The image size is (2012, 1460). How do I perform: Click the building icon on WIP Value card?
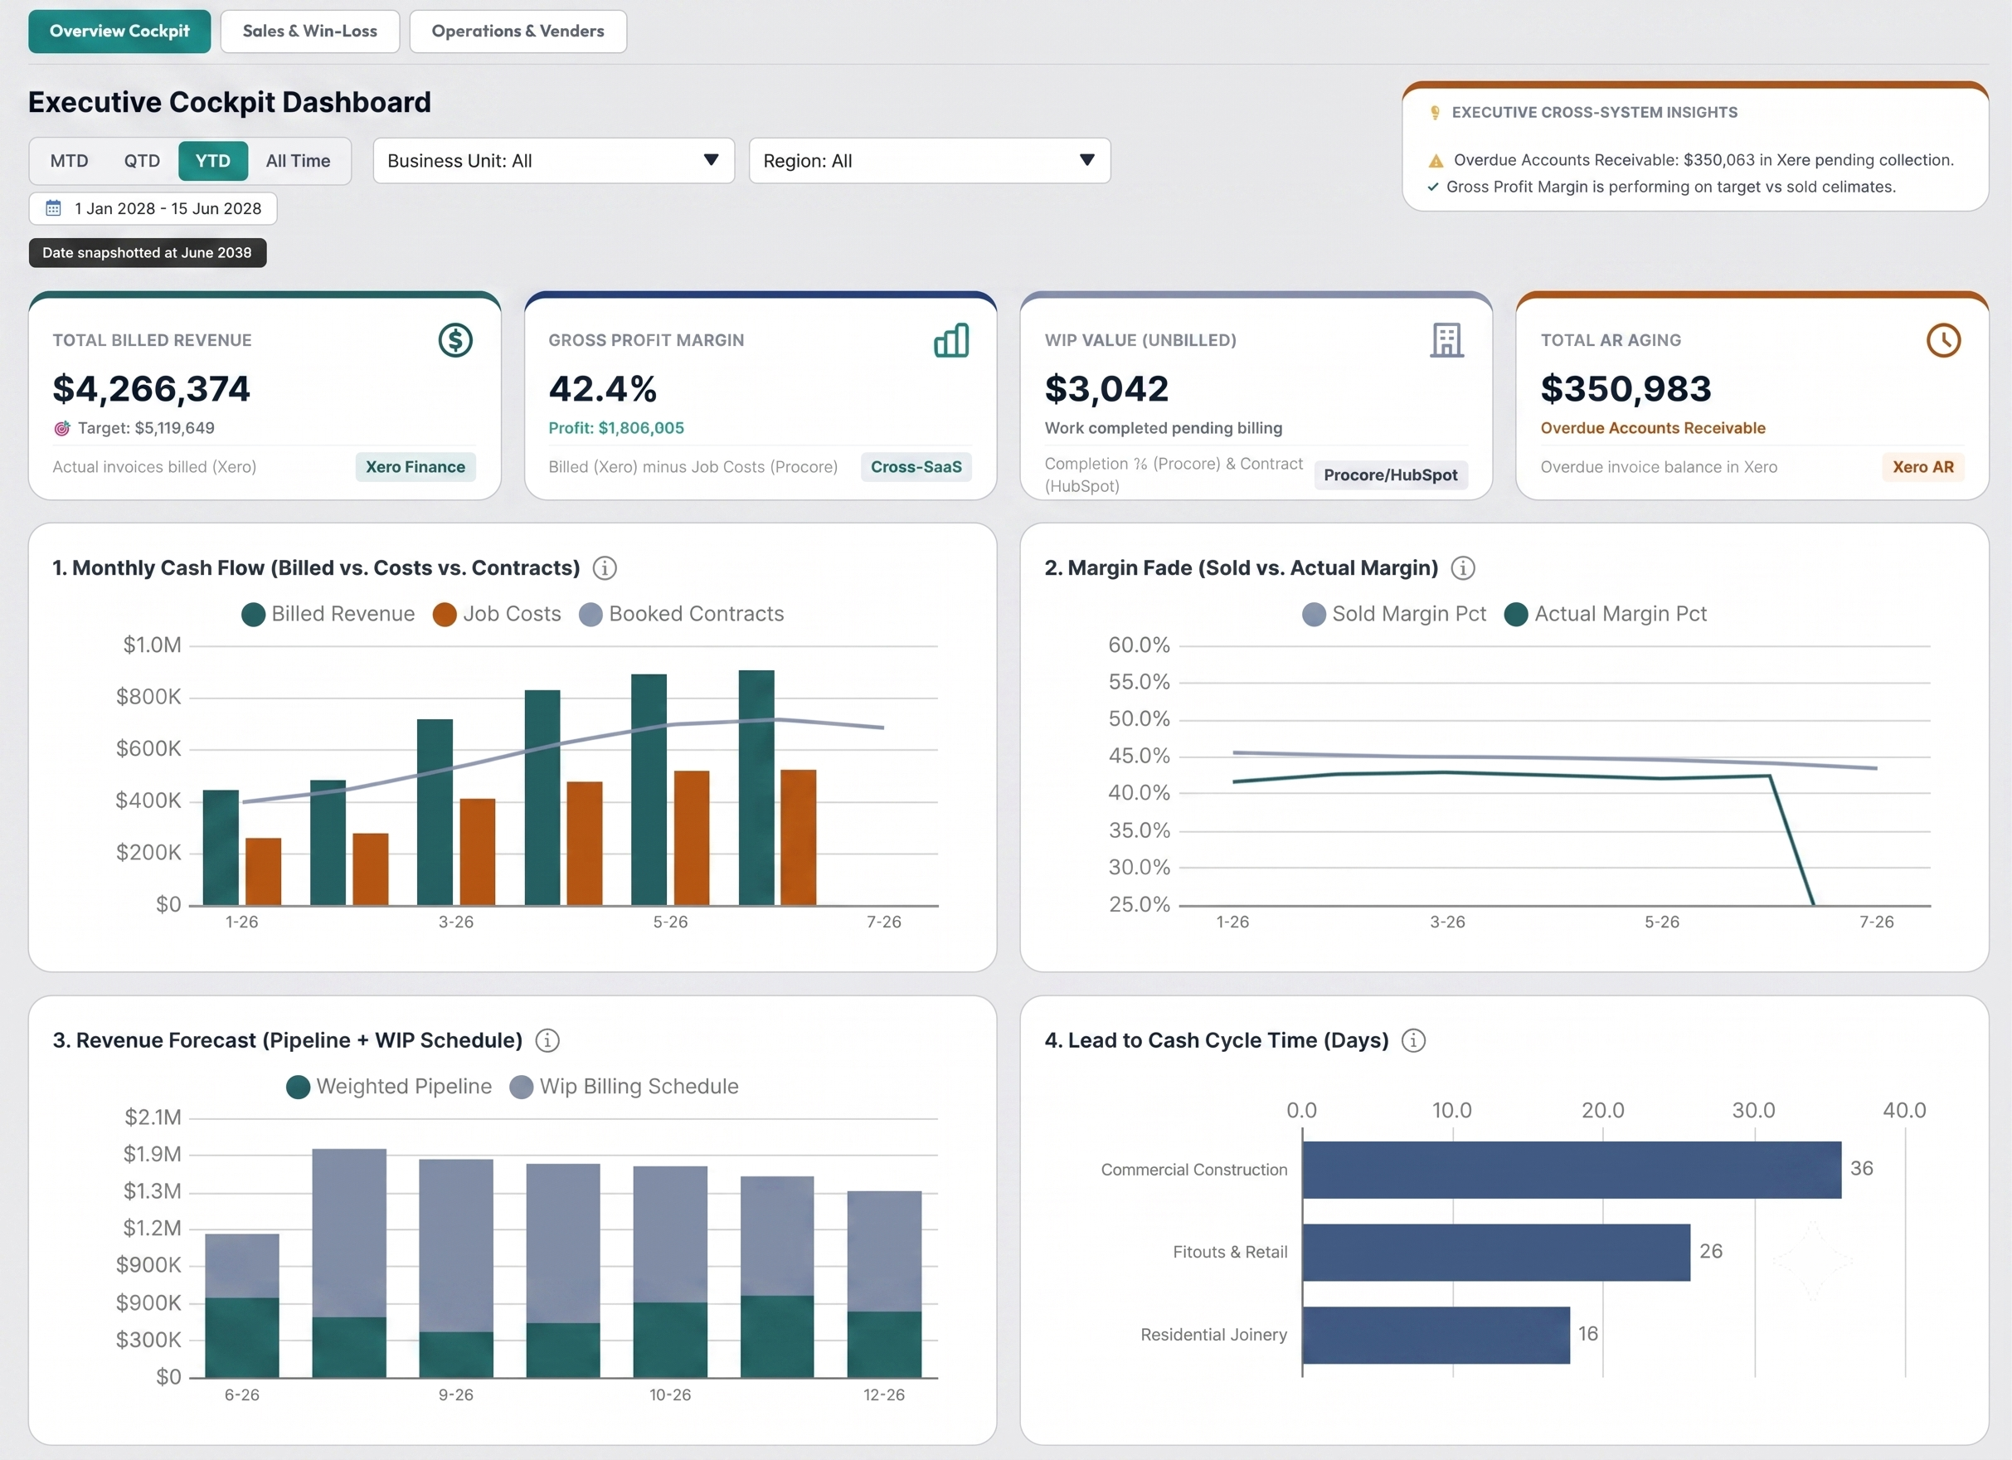point(1447,340)
